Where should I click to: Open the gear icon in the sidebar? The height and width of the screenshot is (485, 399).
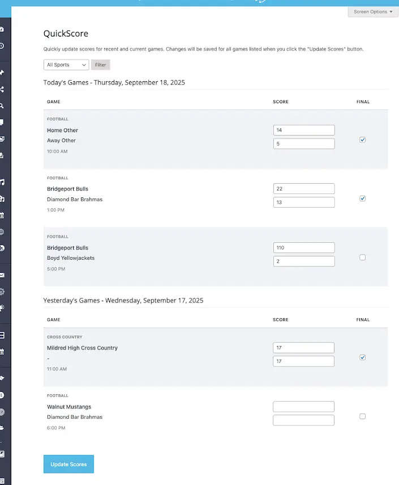2,292
